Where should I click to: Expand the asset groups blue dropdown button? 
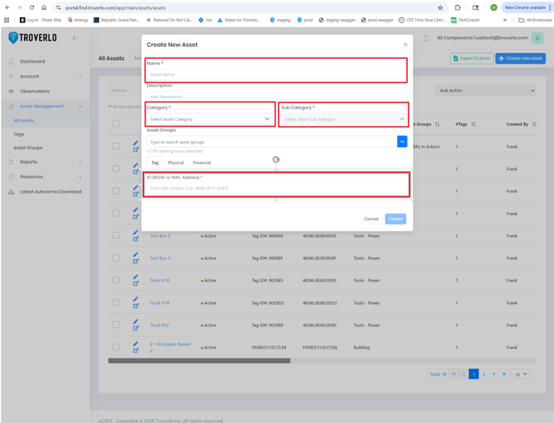coord(402,141)
